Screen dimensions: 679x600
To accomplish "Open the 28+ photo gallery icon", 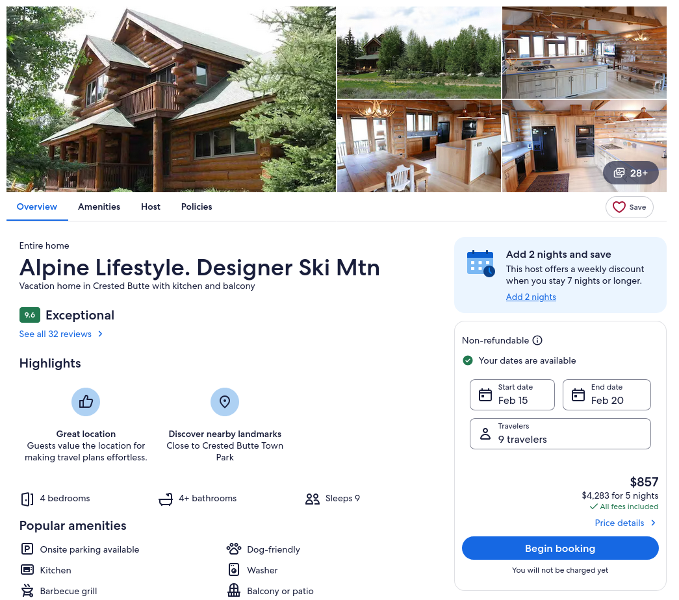I will (x=619, y=173).
